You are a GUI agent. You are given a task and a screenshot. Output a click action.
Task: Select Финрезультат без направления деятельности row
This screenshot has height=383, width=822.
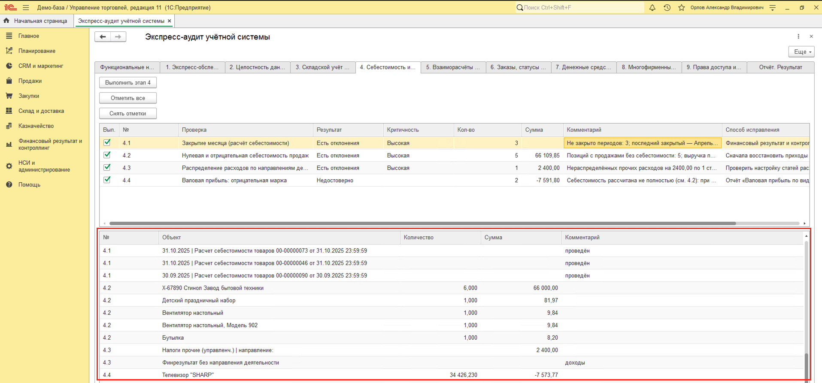pos(452,362)
